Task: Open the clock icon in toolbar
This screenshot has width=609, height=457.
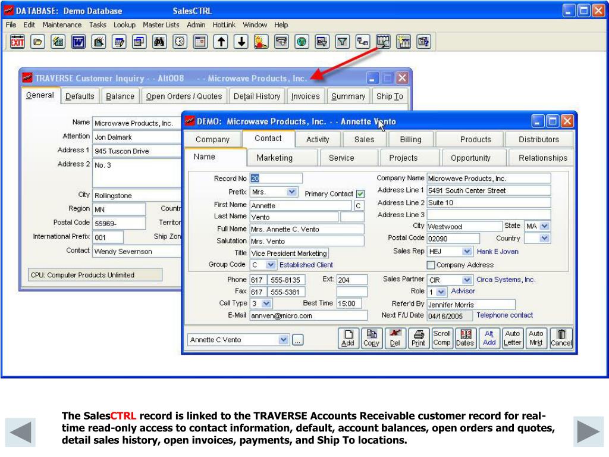Action: [x=180, y=42]
